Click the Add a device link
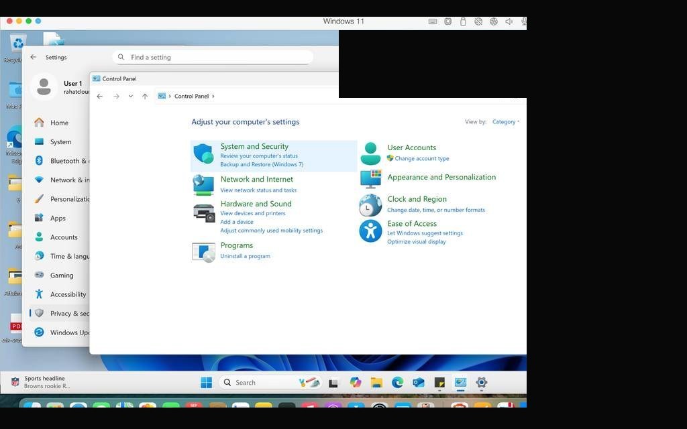Image resolution: width=687 pixels, height=429 pixels. coord(237,222)
